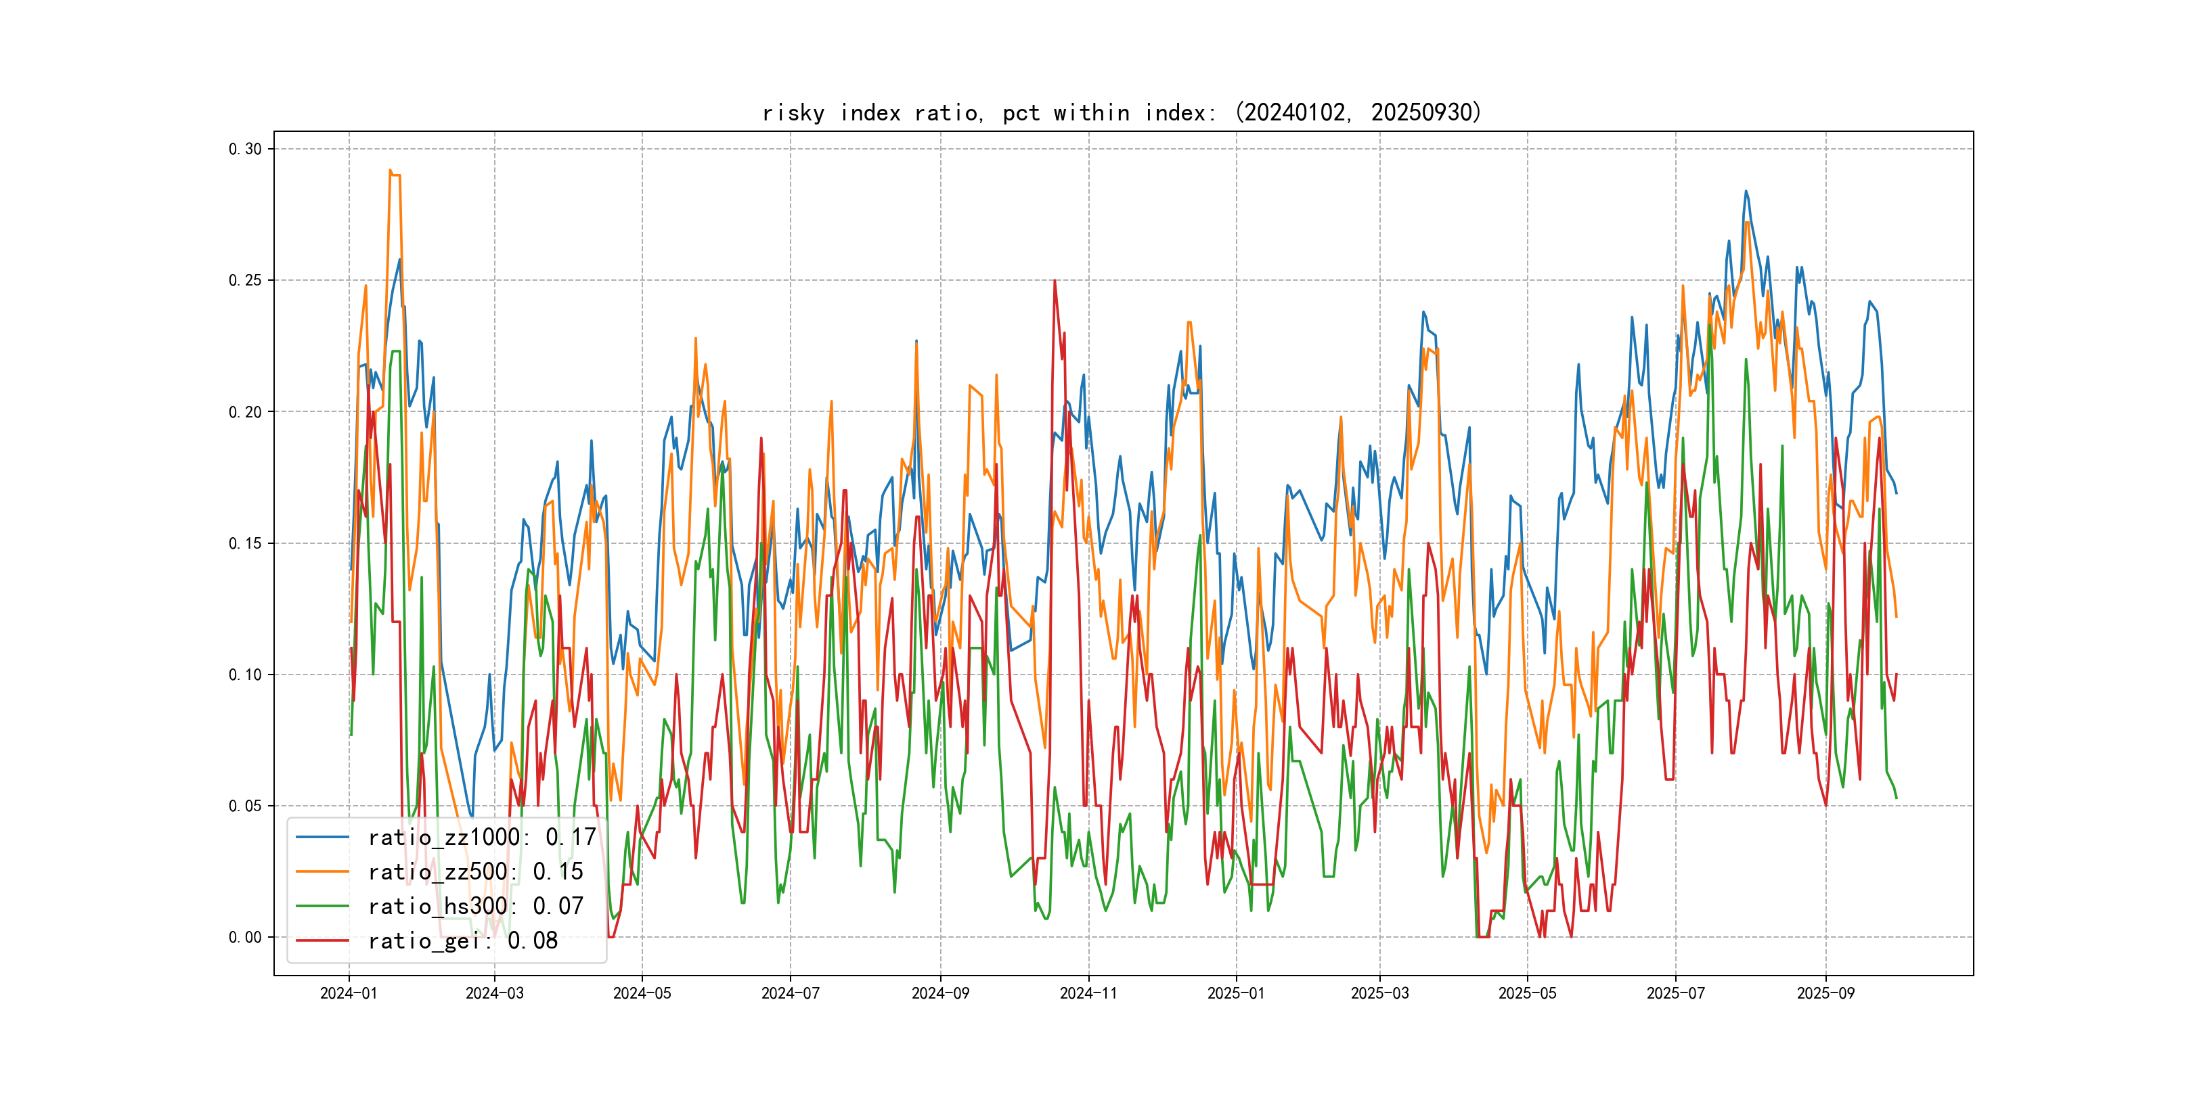Click the blue ratio_zz1000 legend line swatch
The image size is (2193, 1096).
(x=322, y=838)
